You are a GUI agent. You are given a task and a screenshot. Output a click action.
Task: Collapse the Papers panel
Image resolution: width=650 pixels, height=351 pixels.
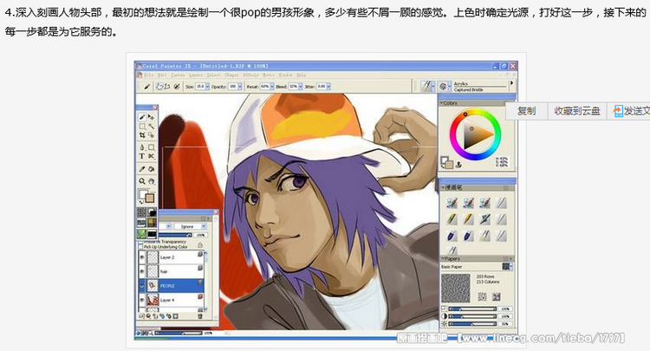[x=443, y=258]
